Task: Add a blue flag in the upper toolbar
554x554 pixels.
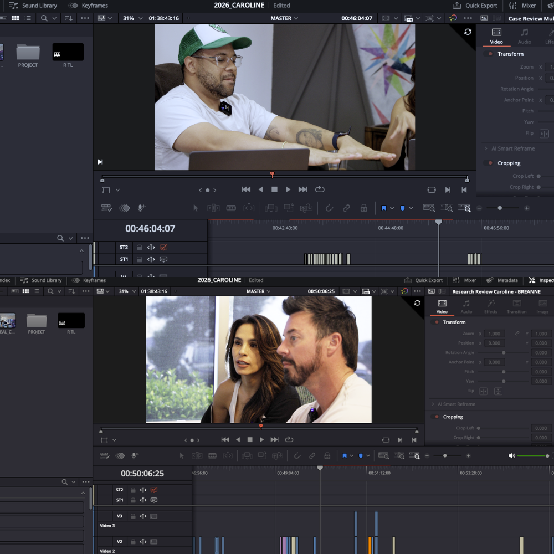Action: (384, 208)
